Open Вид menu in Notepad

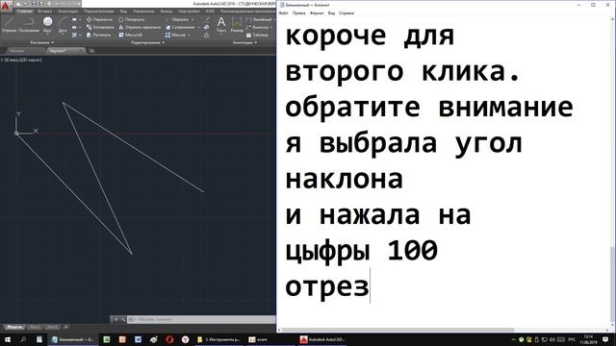tap(331, 12)
